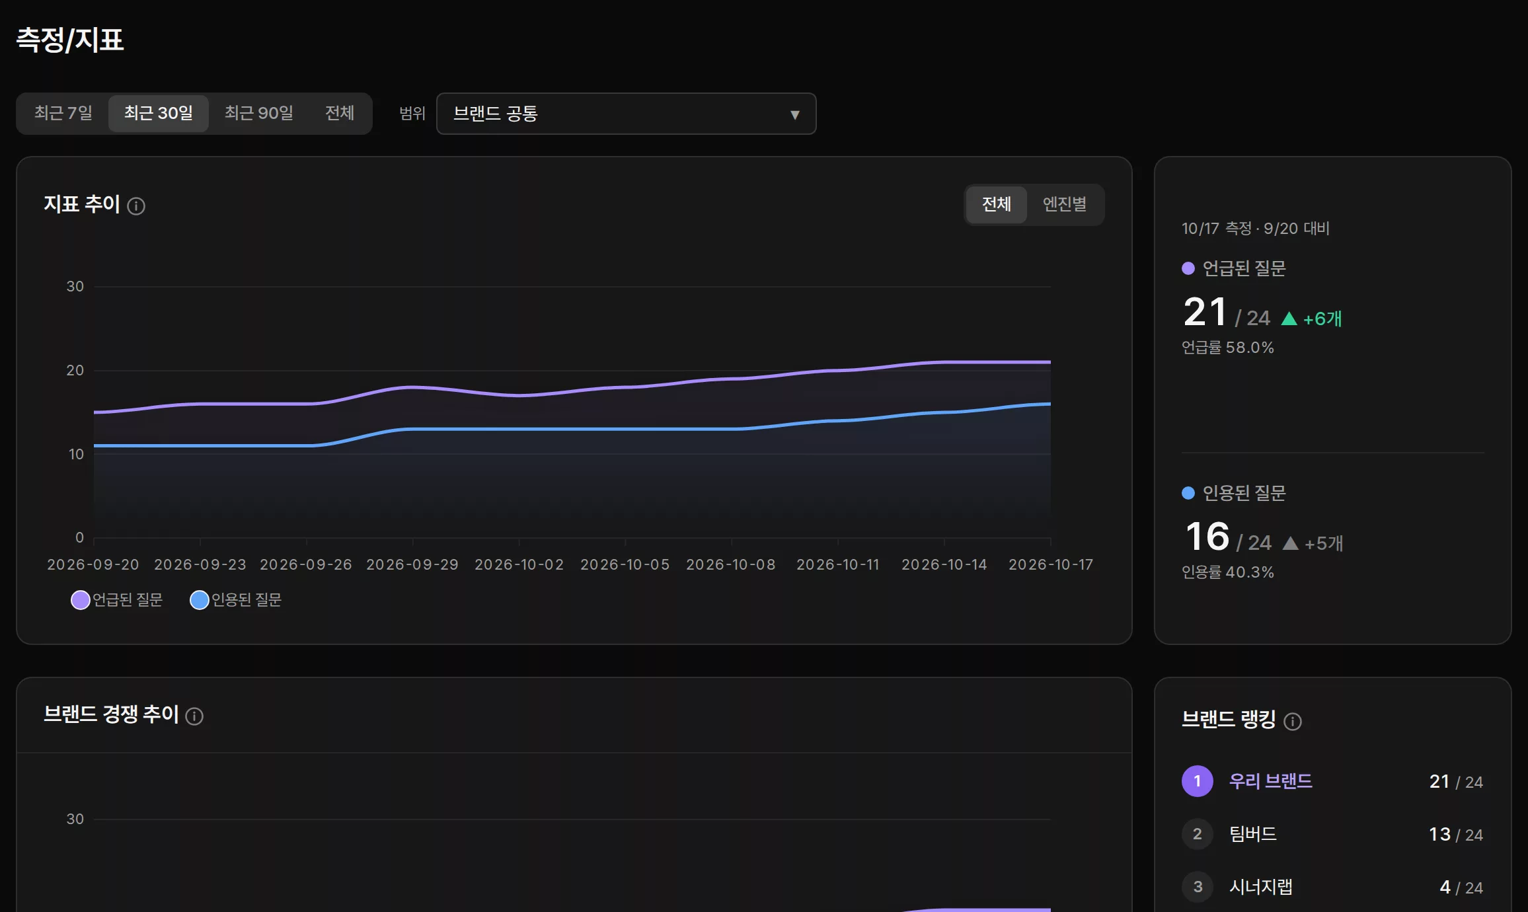Select the 최근 90일 period tab

259,113
